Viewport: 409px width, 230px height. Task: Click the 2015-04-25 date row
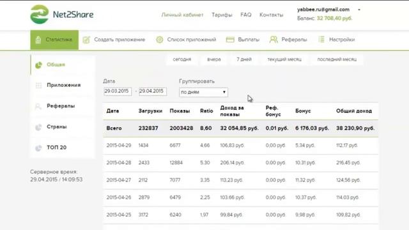coord(240,215)
